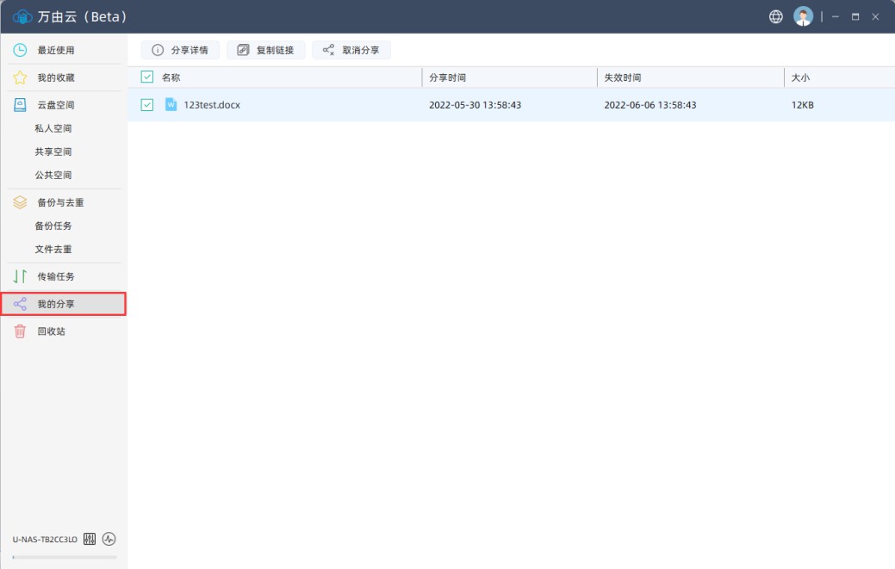The image size is (895, 569).
Task: Click the 复制链接 copy link button
Action: (266, 49)
